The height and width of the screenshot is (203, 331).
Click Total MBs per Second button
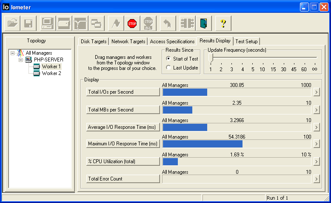123,110
